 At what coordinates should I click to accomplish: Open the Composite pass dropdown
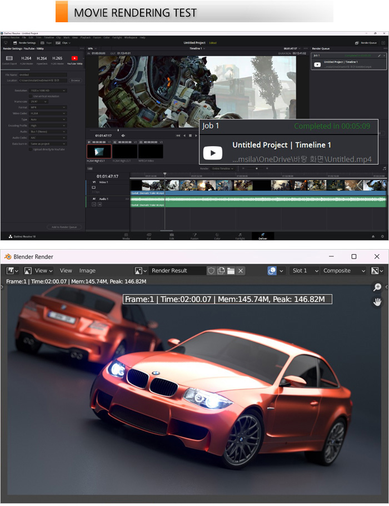pos(345,271)
